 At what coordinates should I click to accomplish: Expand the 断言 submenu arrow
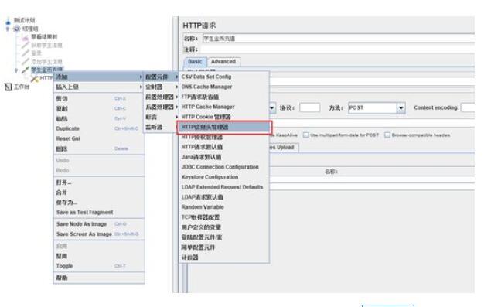(176, 117)
